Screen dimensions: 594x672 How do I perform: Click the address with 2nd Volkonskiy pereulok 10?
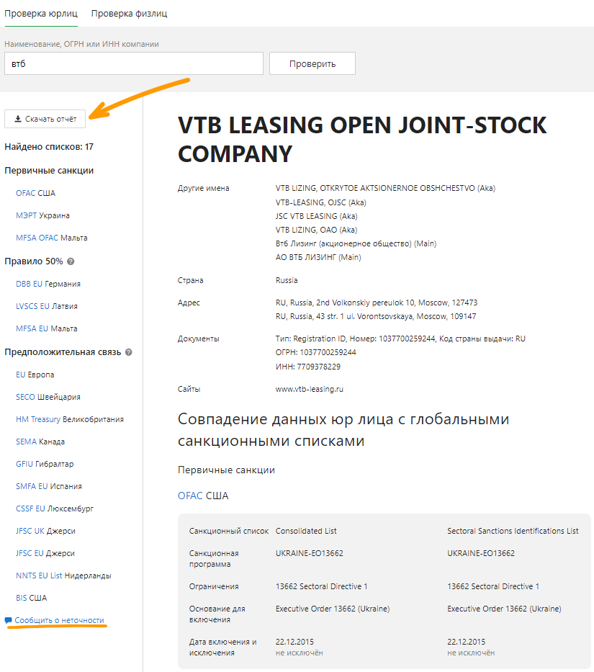[x=377, y=303]
